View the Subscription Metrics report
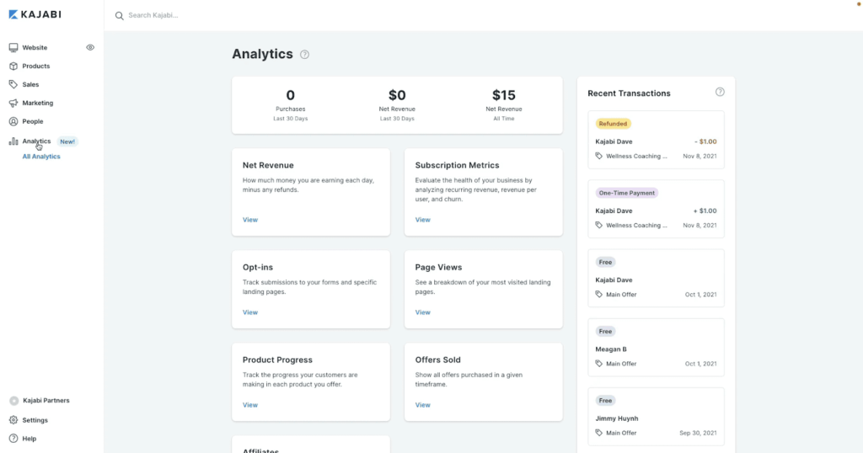Viewport: 863px width, 453px height. 423,220
